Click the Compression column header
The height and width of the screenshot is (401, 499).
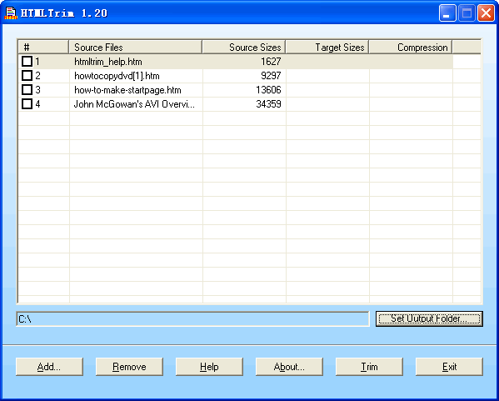(411, 48)
